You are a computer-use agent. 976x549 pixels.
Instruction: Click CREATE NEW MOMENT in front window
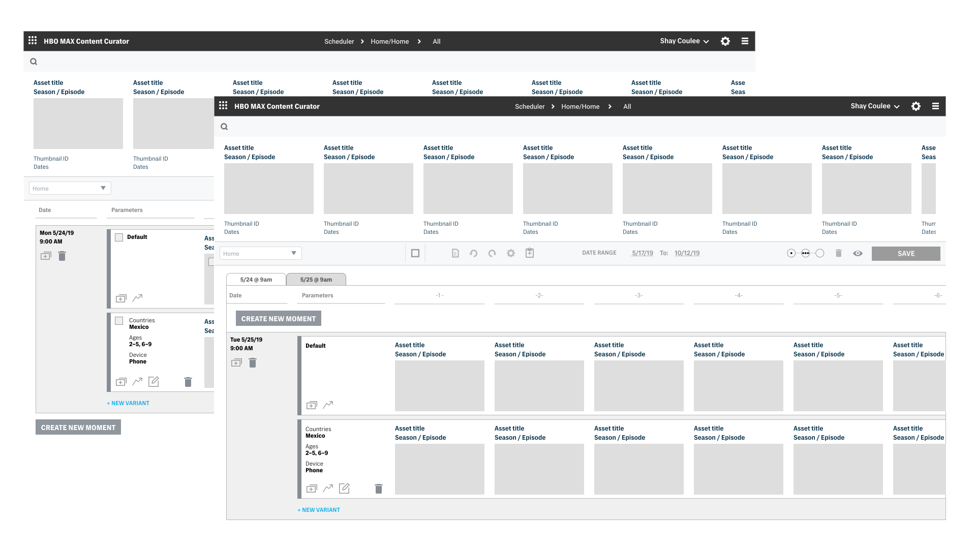(279, 319)
